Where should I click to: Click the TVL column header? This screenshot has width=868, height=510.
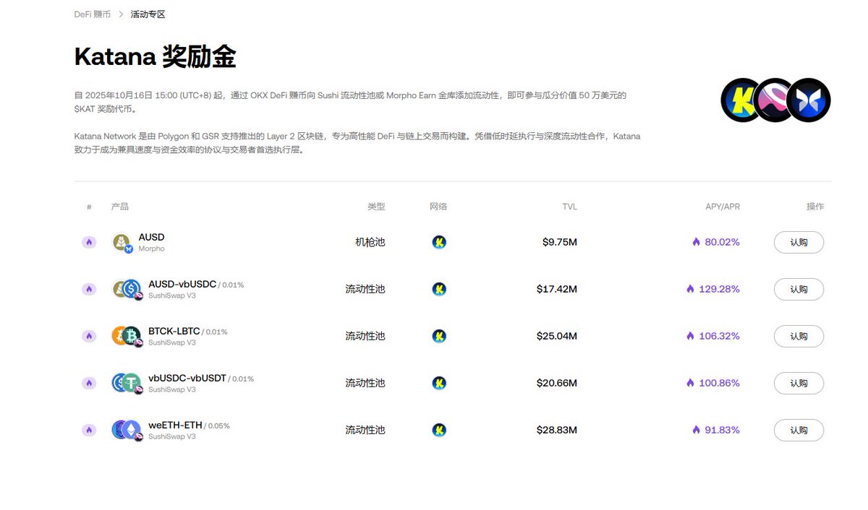pos(569,207)
